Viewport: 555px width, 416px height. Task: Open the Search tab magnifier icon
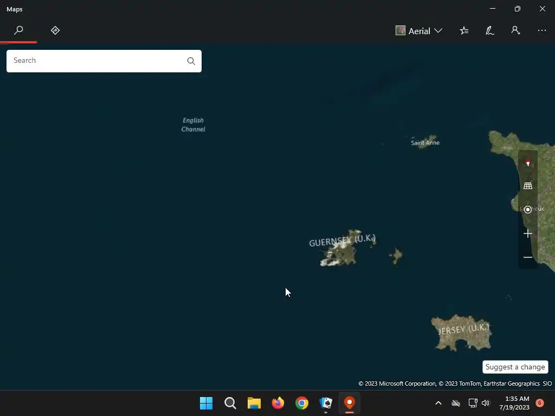(18, 30)
